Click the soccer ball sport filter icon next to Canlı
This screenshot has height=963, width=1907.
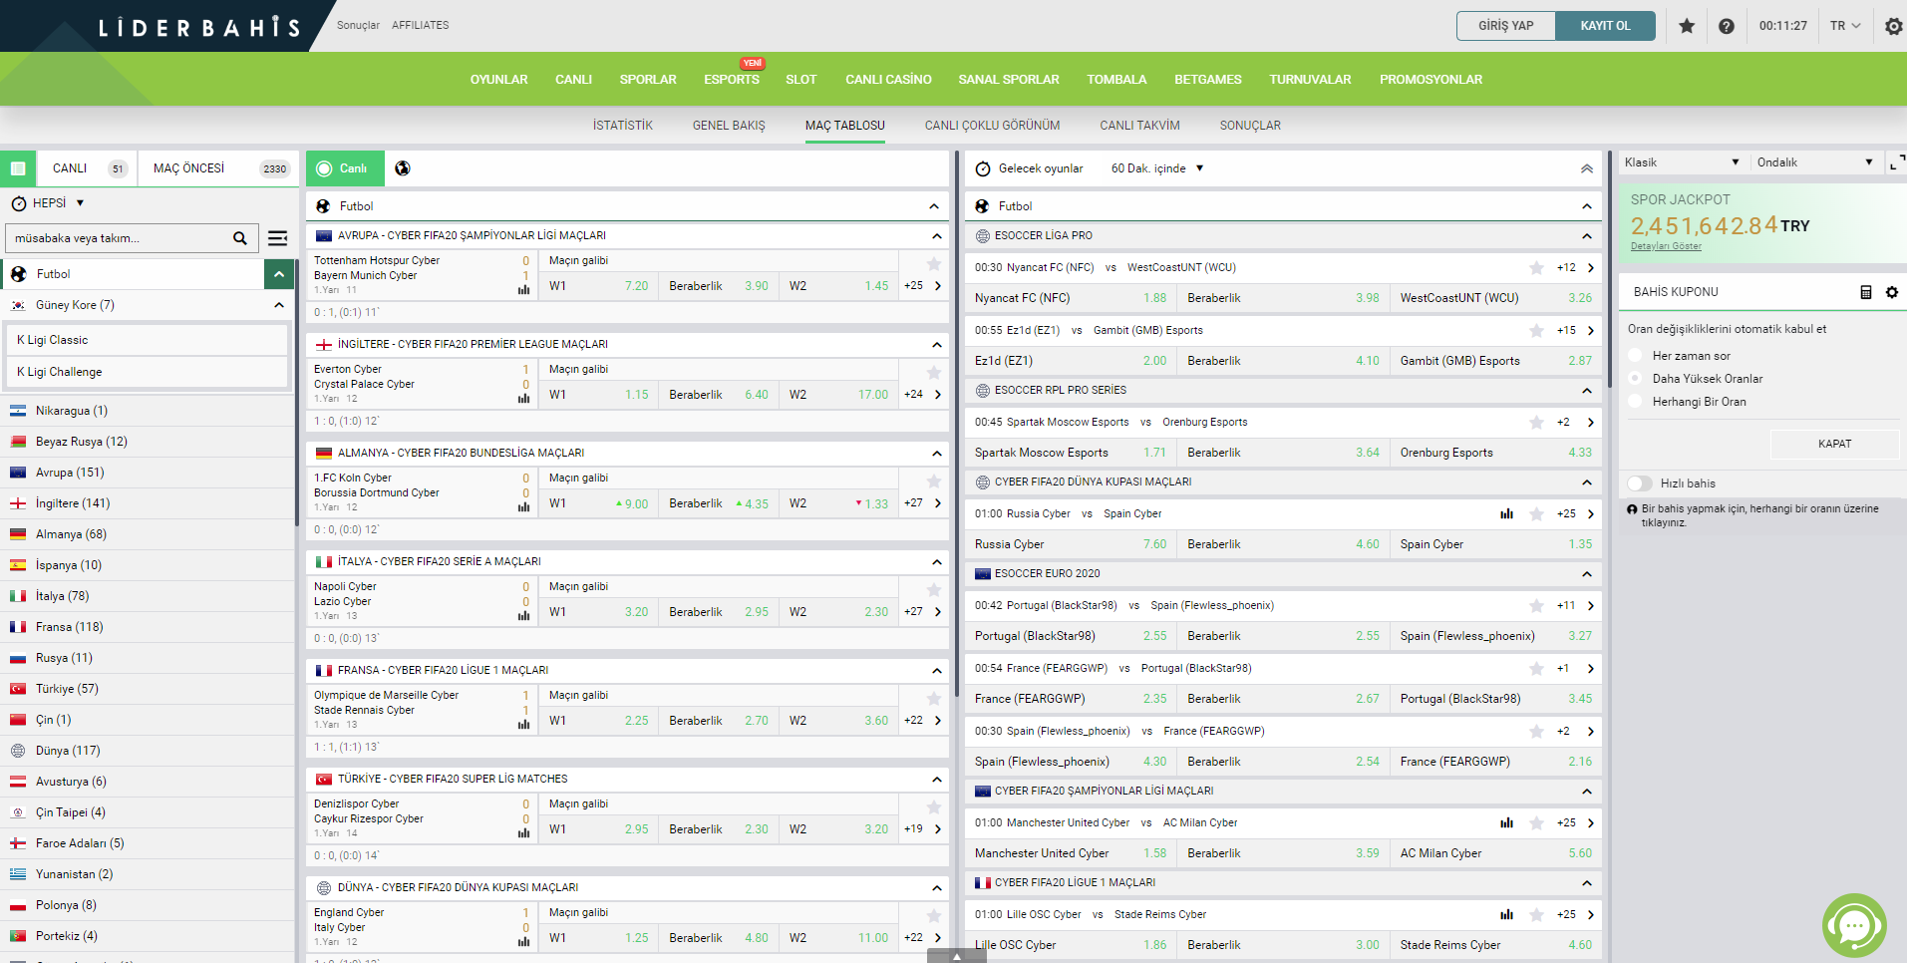(x=403, y=168)
